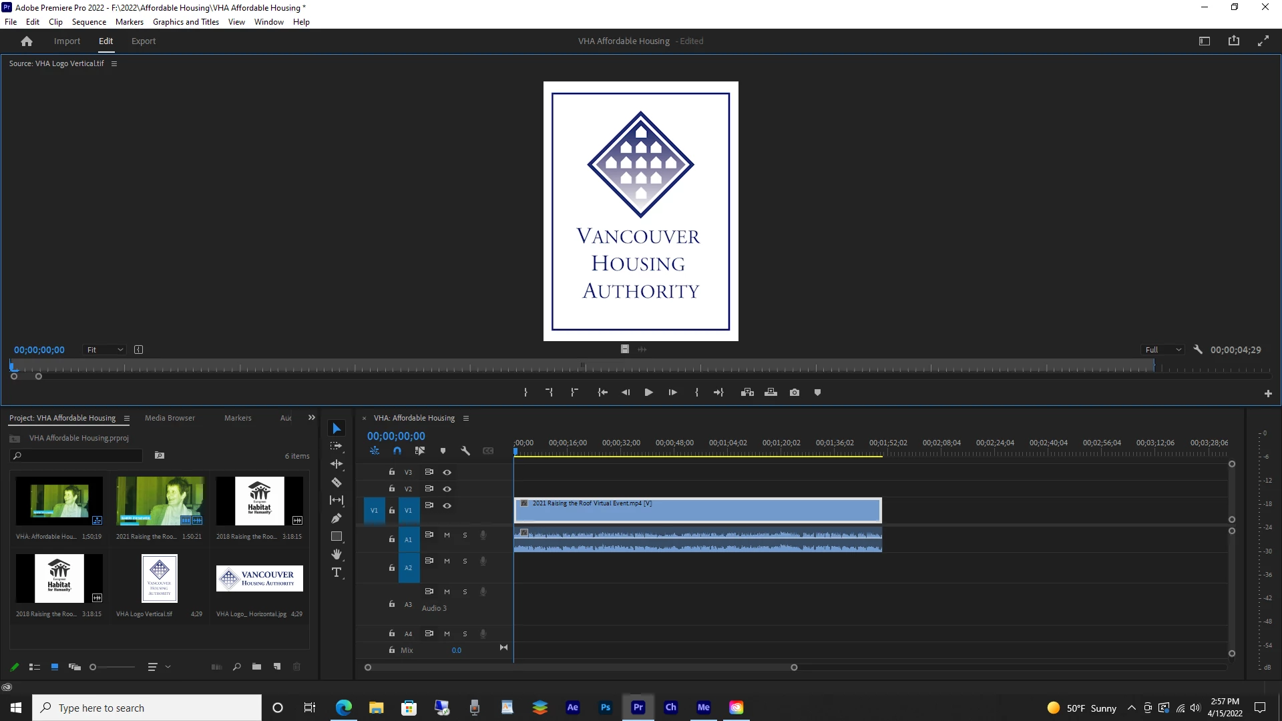Click the Ripple Edit tool

pos(337,464)
